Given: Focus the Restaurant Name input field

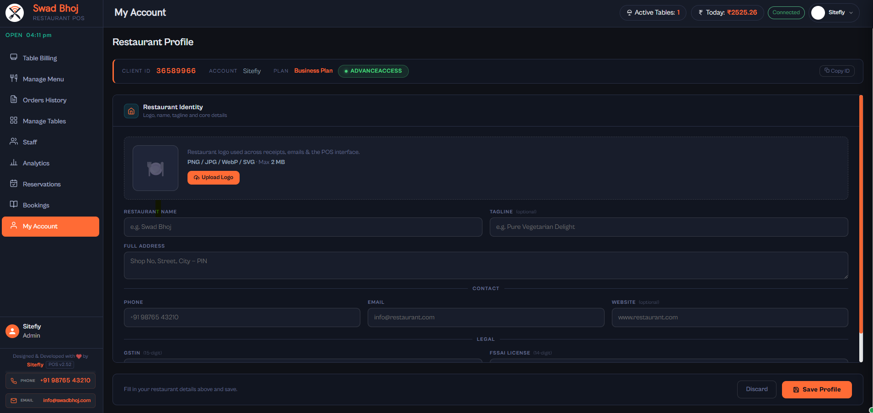Looking at the screenshot, I should 303,227.
